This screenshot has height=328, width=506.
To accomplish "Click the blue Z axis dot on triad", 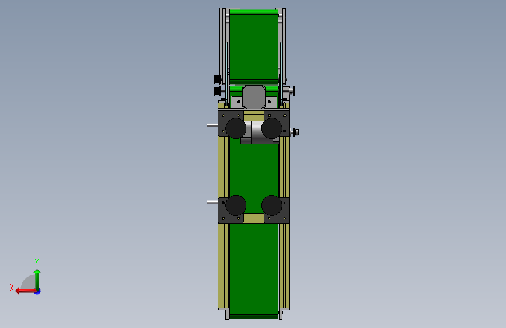I will pos(38,291).
